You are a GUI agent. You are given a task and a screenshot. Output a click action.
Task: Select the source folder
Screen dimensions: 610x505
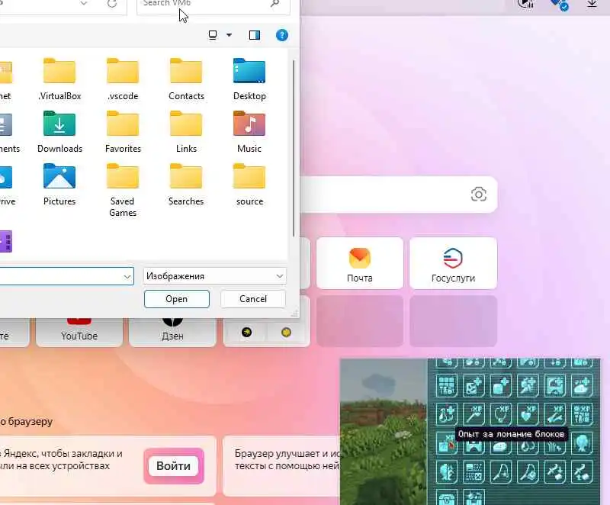(249, 185)
